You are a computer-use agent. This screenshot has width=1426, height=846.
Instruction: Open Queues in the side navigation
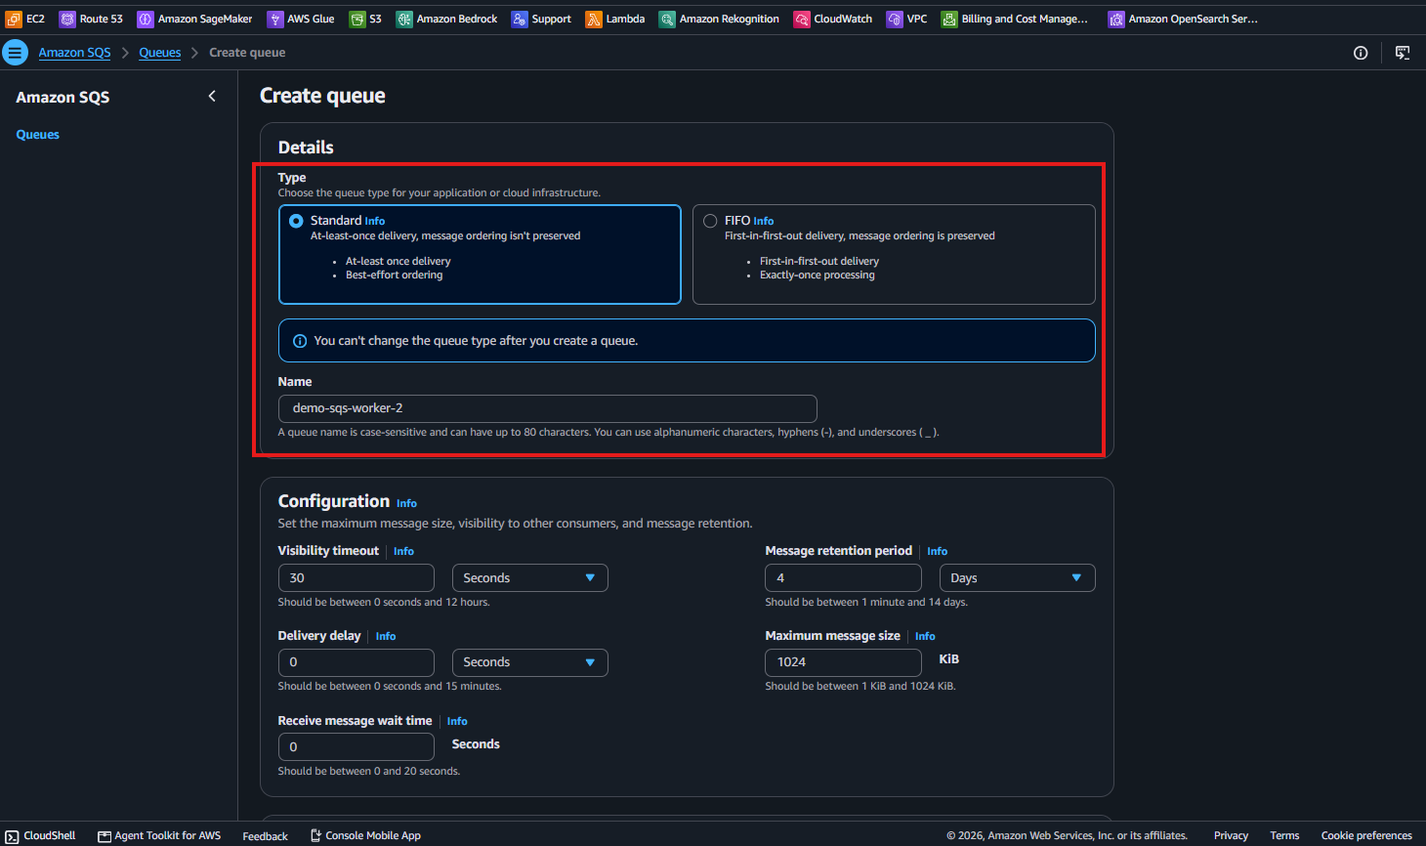pyautogui.click(x=38, y=135)
